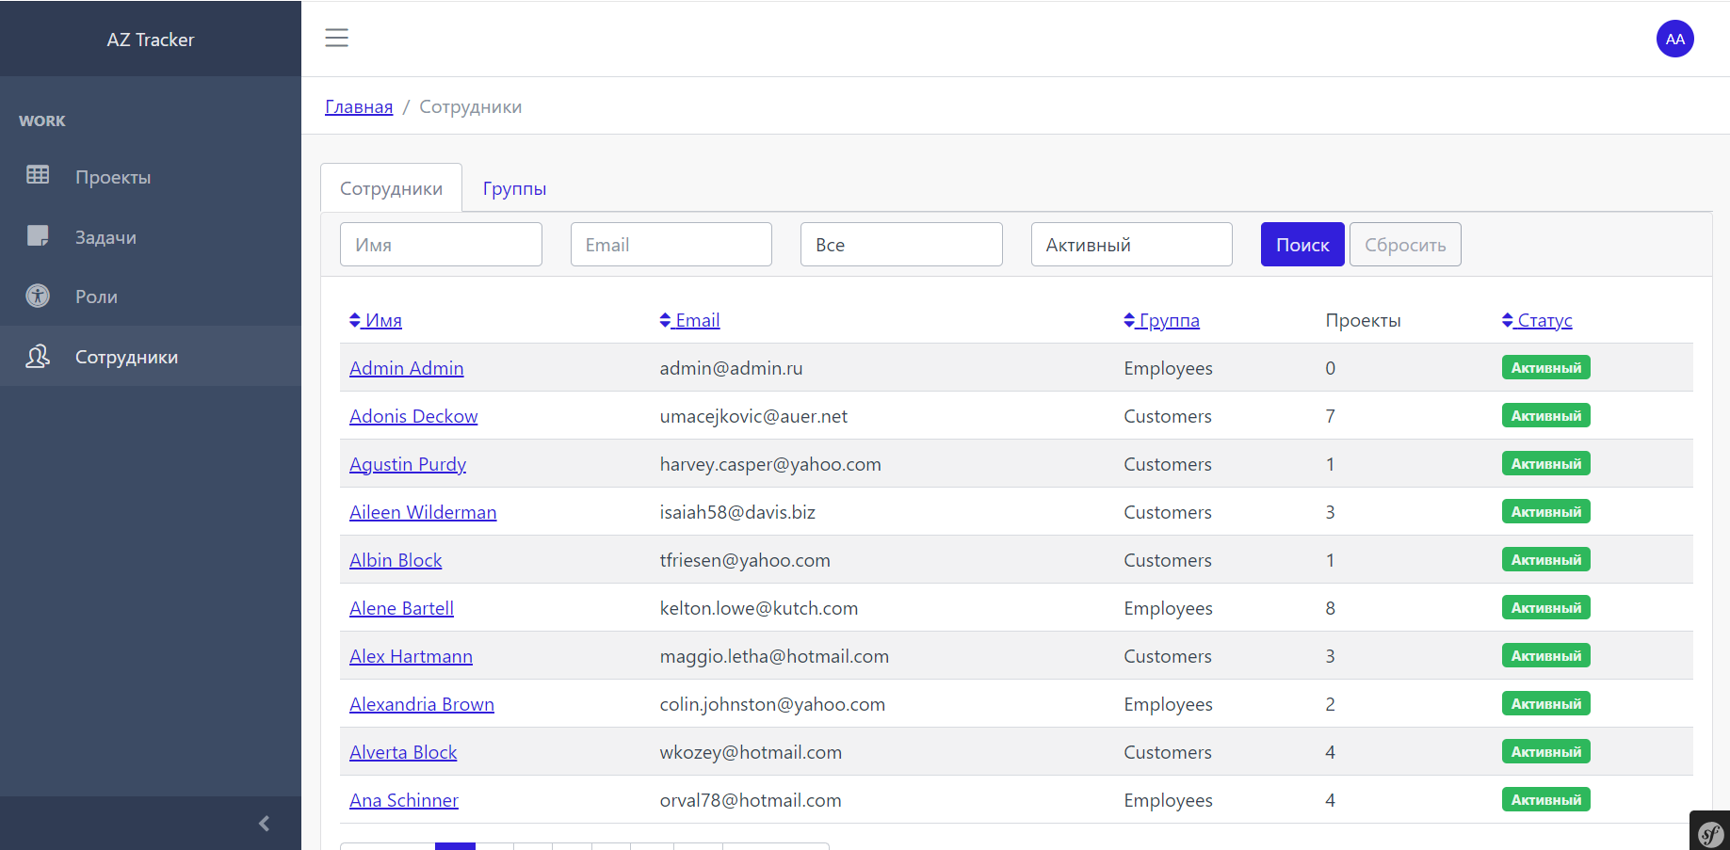Collapse sidebar with the left chevron

[x=264, y=824]
